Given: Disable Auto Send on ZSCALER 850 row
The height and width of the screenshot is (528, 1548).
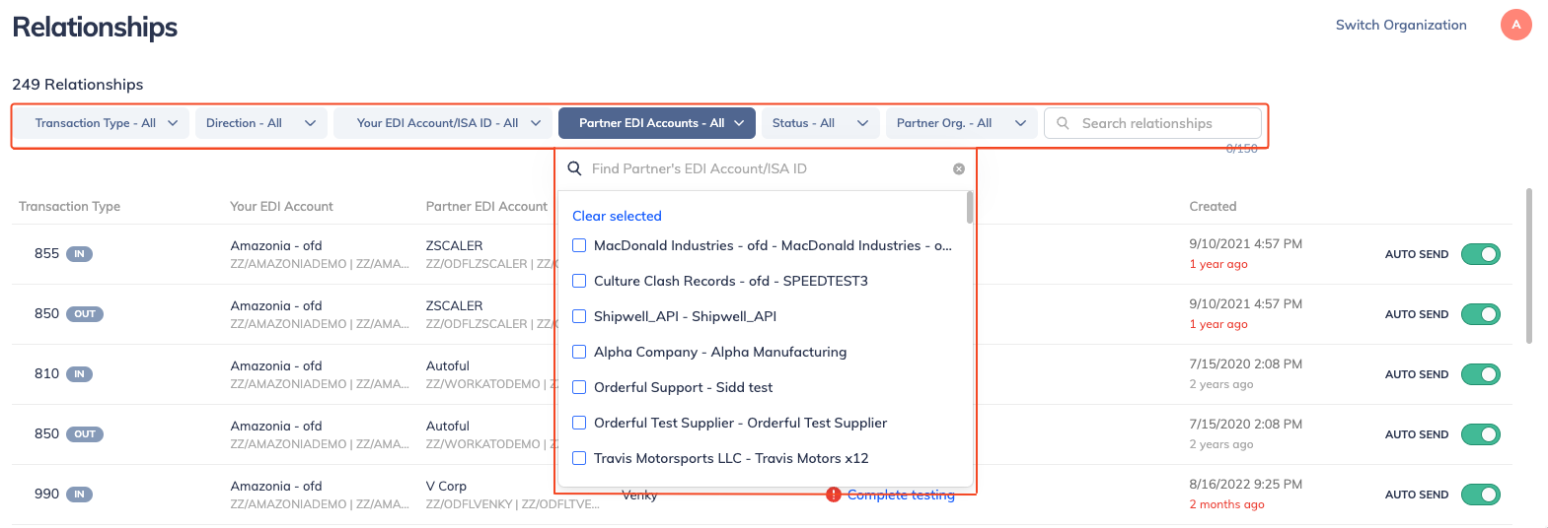Looking at the screenshot, I should point(1480,314).
